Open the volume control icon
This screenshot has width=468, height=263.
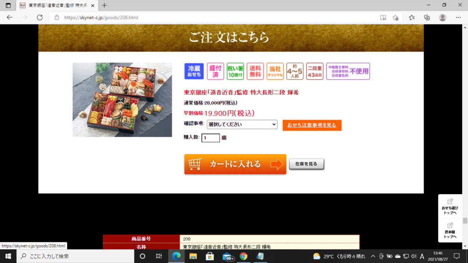click(414, 256)
